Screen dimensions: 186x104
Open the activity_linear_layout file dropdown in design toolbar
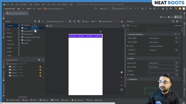pyautogui.click(x=56, y=21)
